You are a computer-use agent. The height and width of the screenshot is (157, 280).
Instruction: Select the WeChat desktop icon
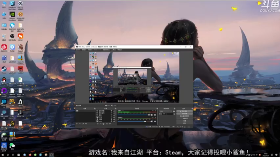pyautogui.click(x=12, y=146)
